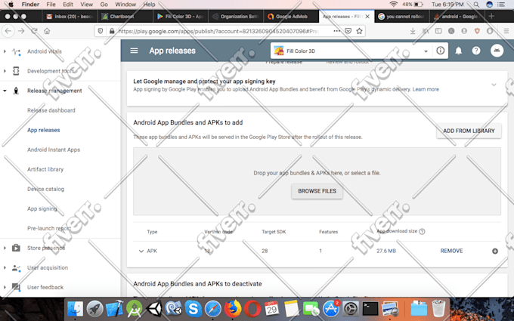This screenshot has width=514, height=321.
Task: Open Unity from the dock
Action: click(153, 309)
